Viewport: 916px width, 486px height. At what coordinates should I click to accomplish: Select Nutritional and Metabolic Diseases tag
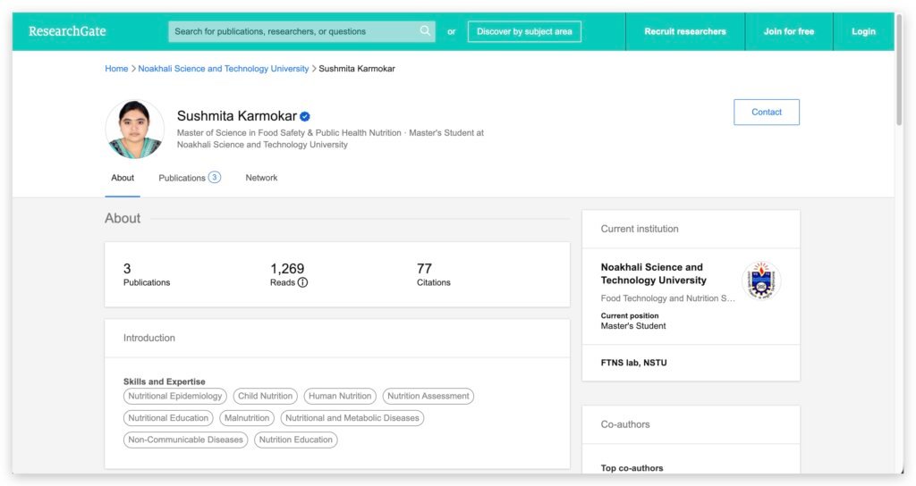(x=352, y=418)
